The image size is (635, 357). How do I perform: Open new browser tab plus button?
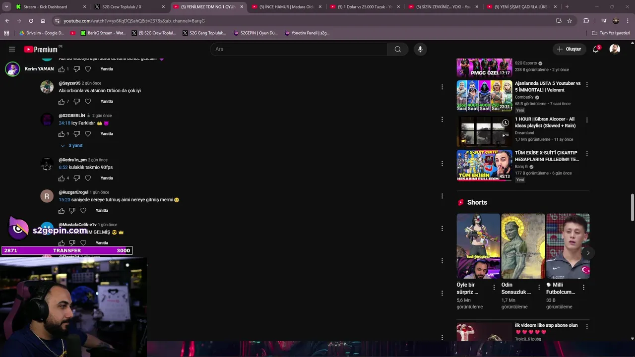tap(567, 7)
